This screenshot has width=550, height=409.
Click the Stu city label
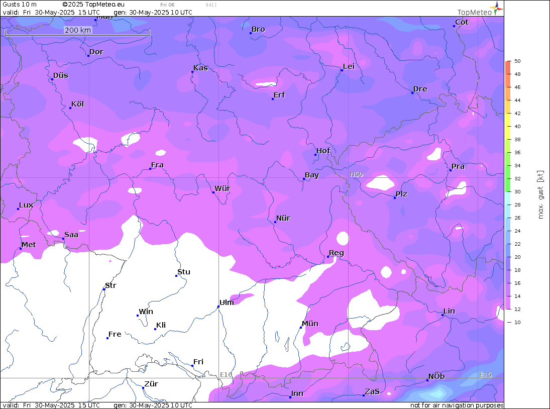[183, 272]
